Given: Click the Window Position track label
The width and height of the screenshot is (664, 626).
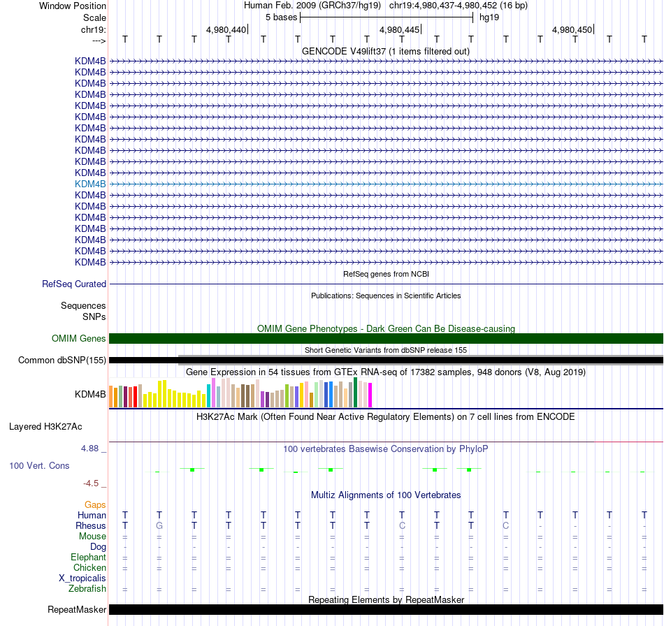Looking at the screenshot, I should click(73, 6).
